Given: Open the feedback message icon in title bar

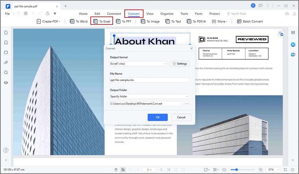Looking at the screenshot, I should pos(260,6).
